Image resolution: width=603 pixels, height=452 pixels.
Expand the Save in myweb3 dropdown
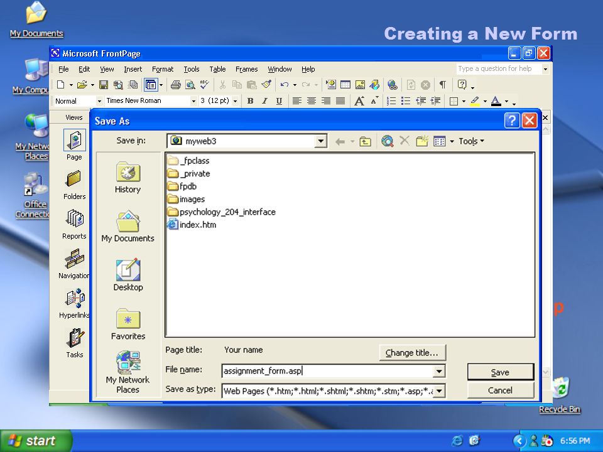[x=320, y=141]
